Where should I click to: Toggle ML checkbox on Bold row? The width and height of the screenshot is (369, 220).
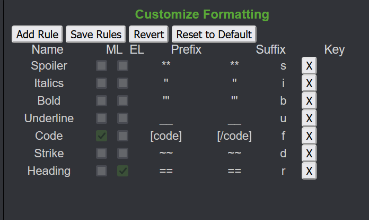101,101
